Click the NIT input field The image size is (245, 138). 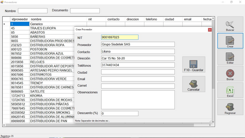pyautogui.click(x=120, y=37)
